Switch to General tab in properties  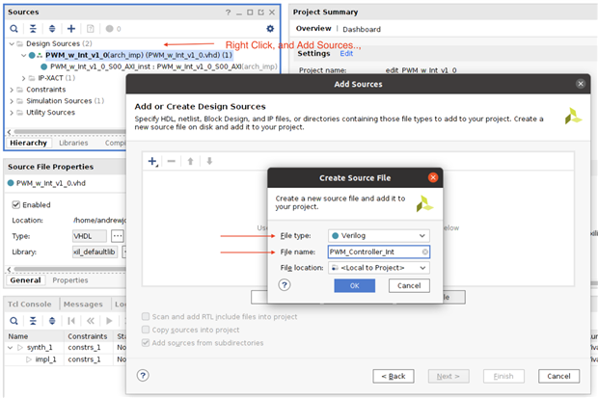(25, 280)
